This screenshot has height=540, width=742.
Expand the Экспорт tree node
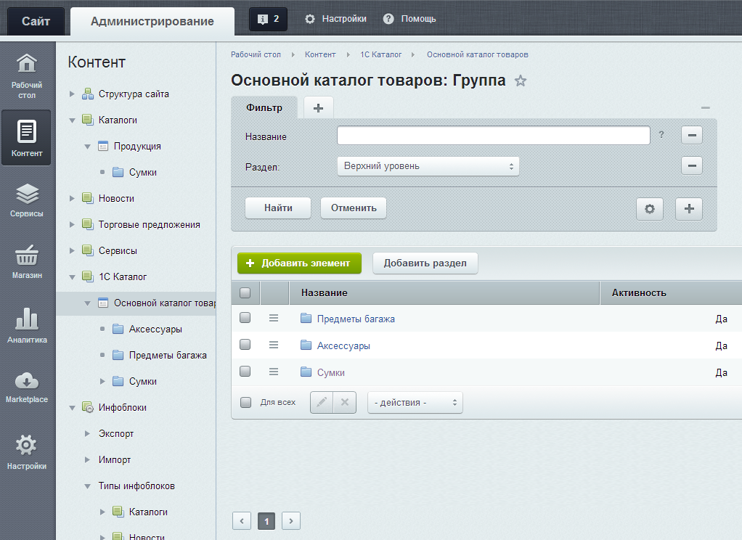tap(88, 433)
